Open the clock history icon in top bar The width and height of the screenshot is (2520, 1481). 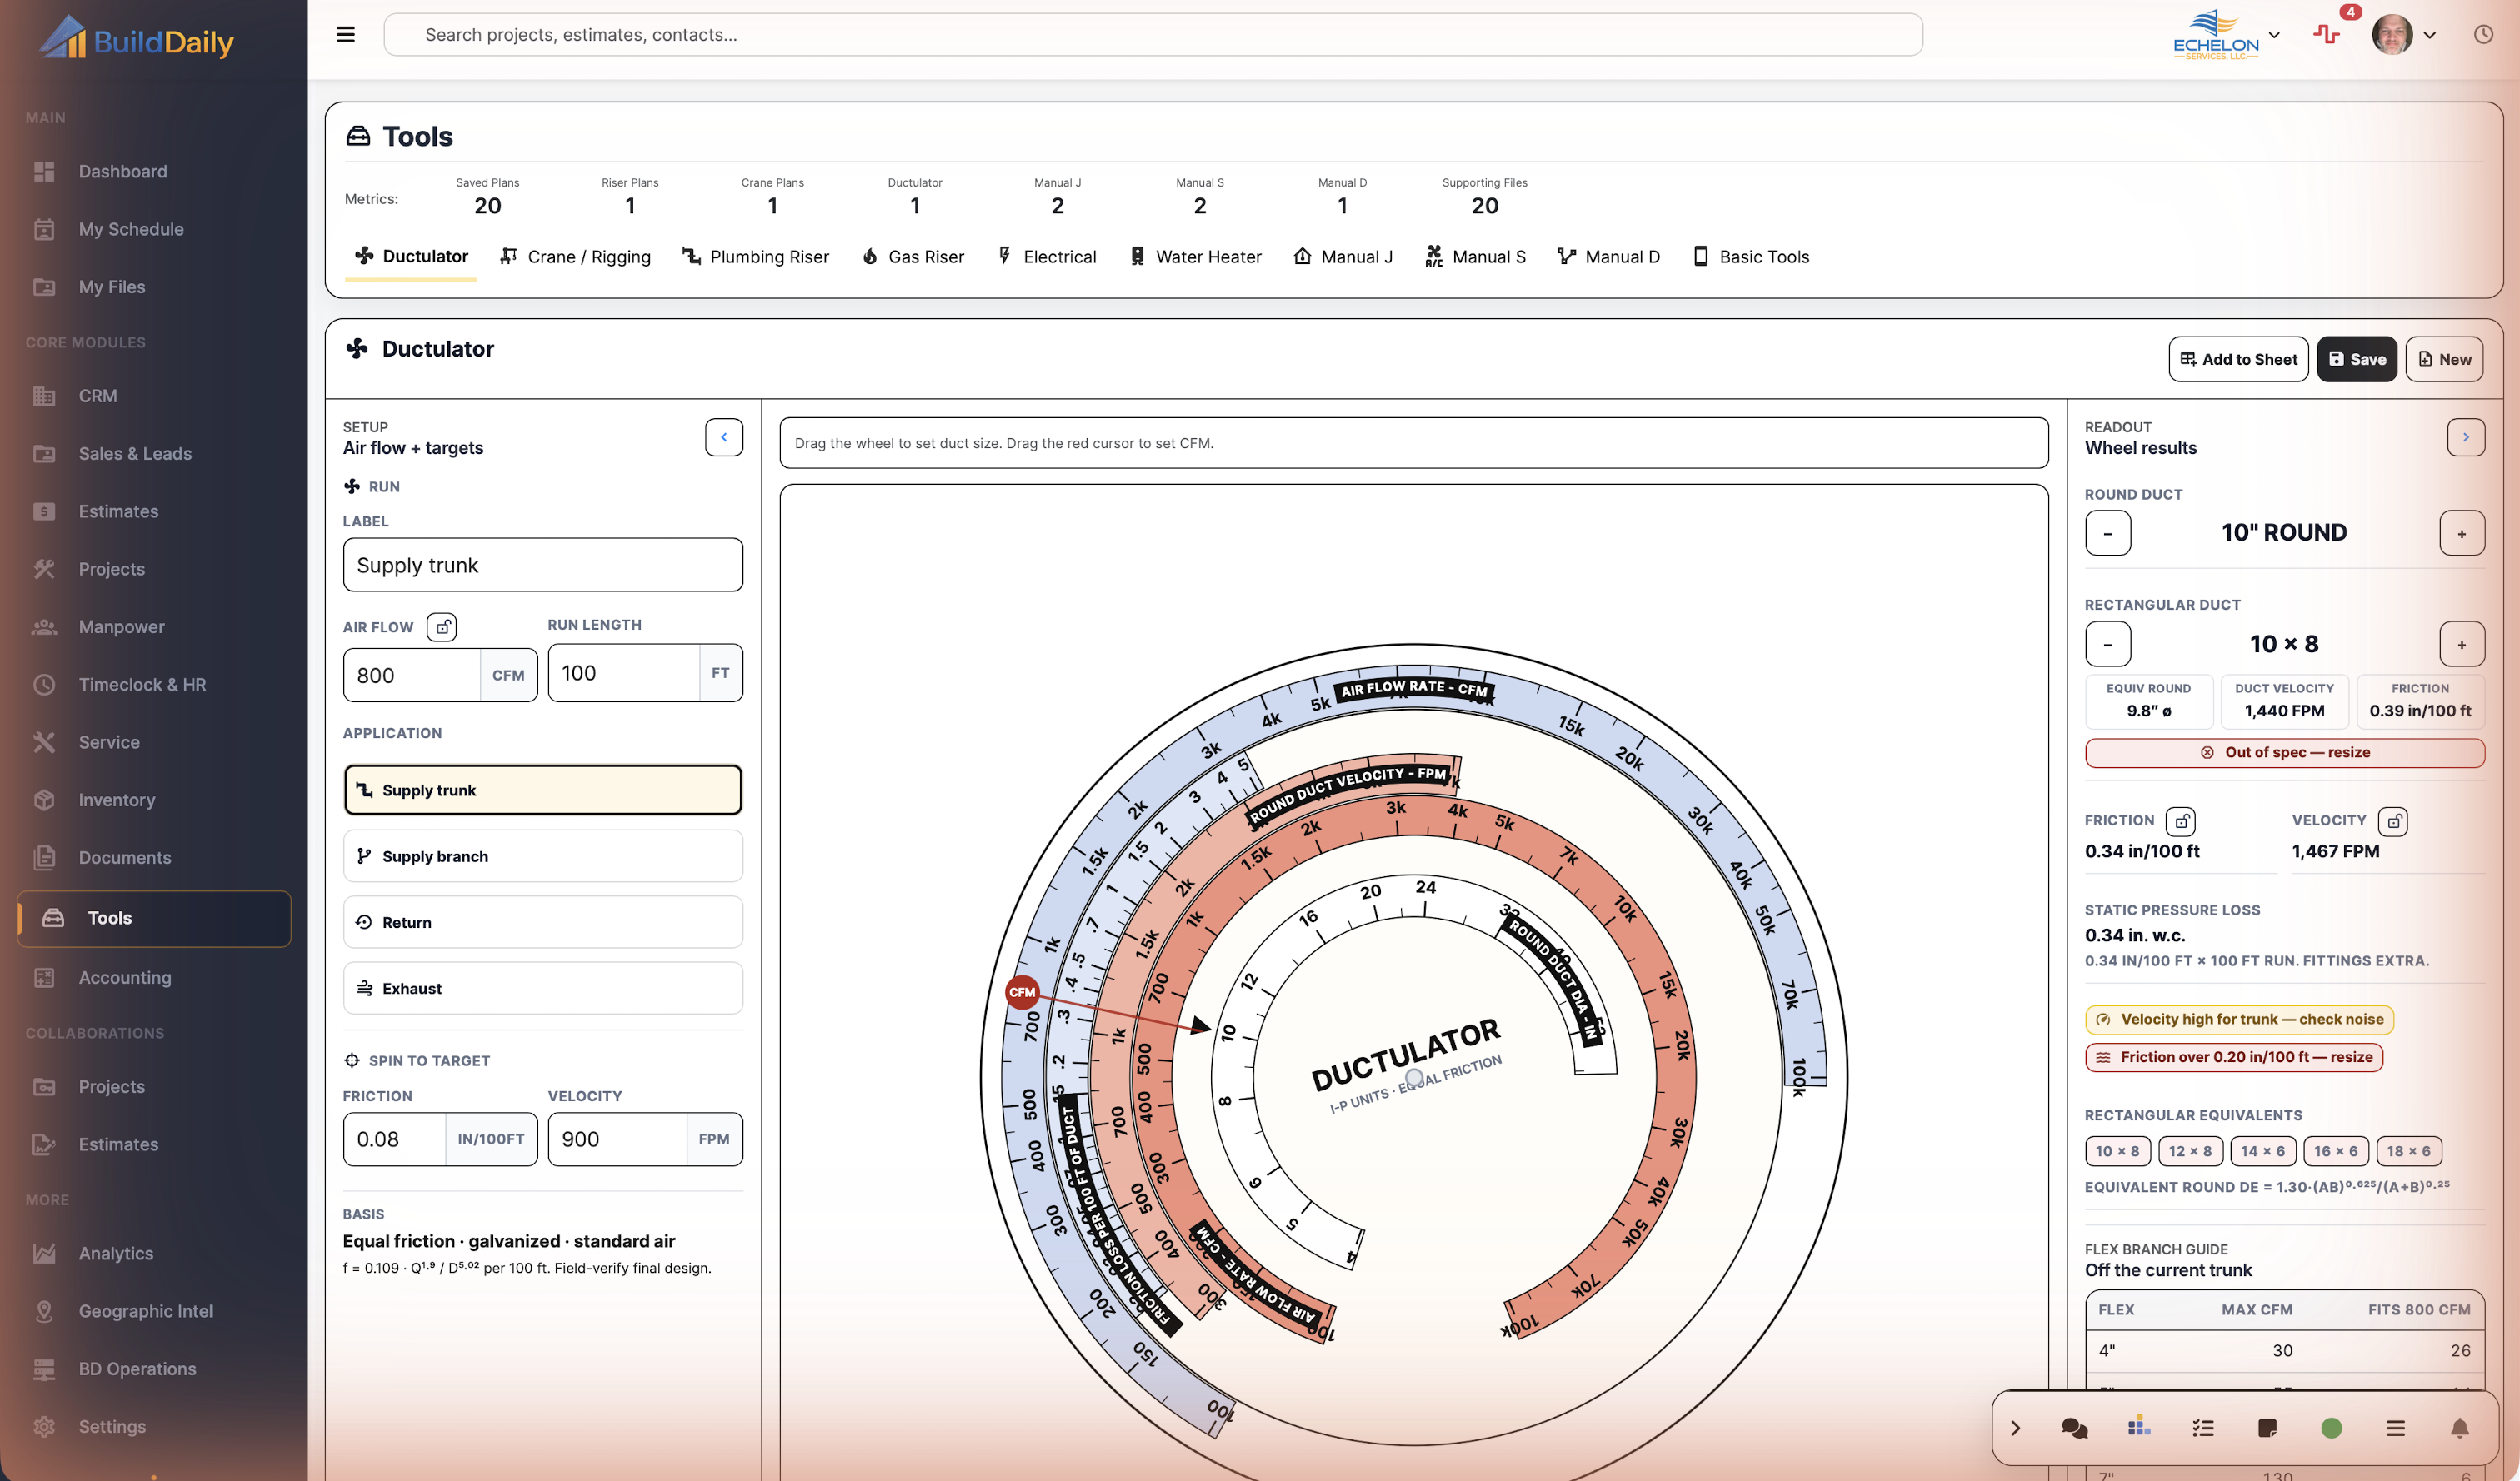click(x=2483, y=34)
